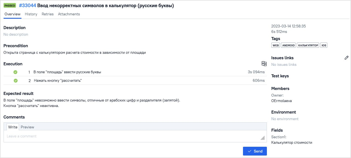
Task: Select the Overview tab
Action: tap(12, 14)
